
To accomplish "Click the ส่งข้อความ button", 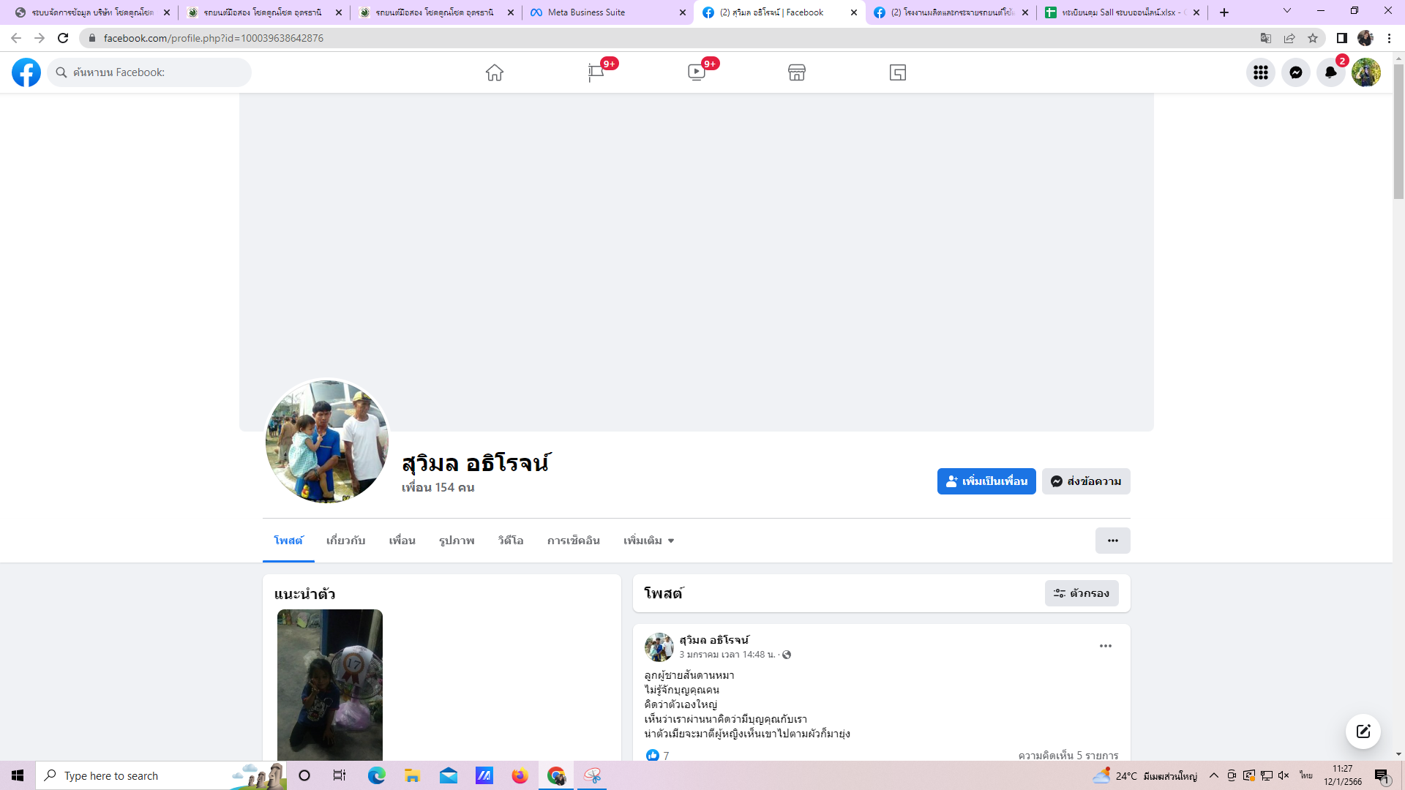I will 1086,481.
